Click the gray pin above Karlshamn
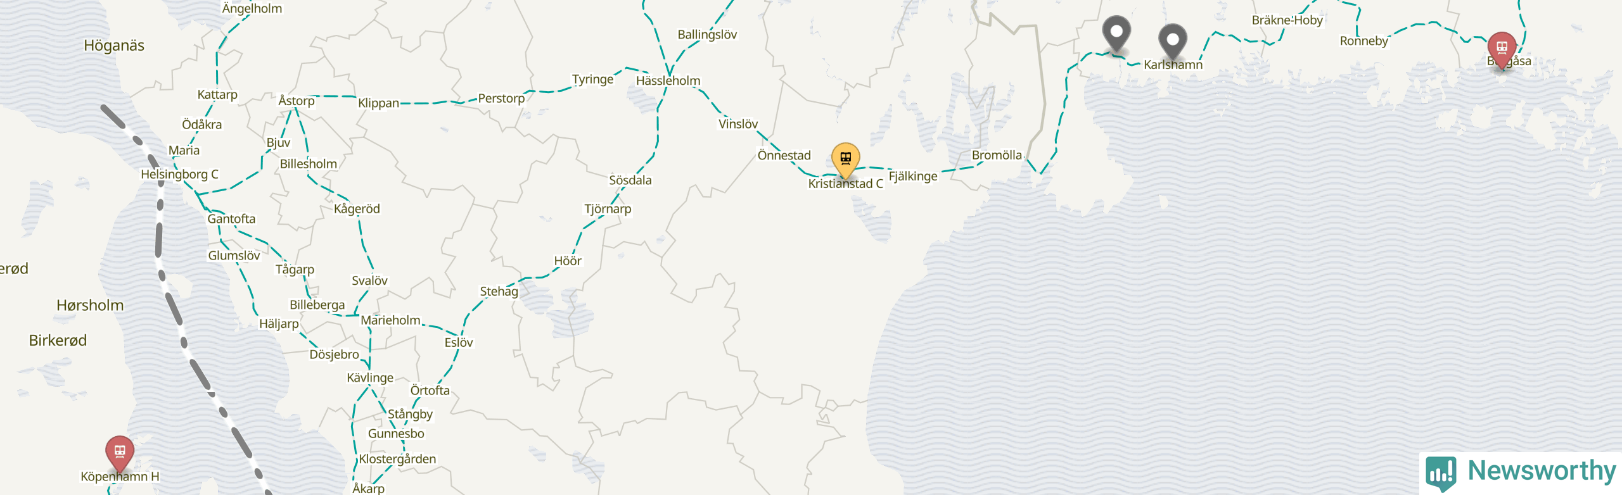Screen dimensions: 1622x495 pos(1173,41)
